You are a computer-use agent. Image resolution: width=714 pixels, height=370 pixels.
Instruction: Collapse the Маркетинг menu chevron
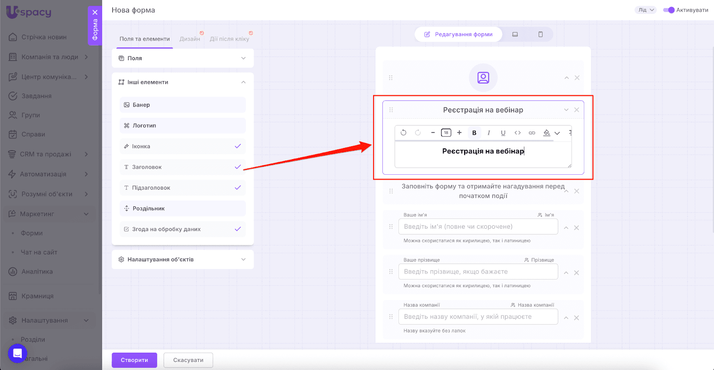pyautogui.click(x=86, y=214)
